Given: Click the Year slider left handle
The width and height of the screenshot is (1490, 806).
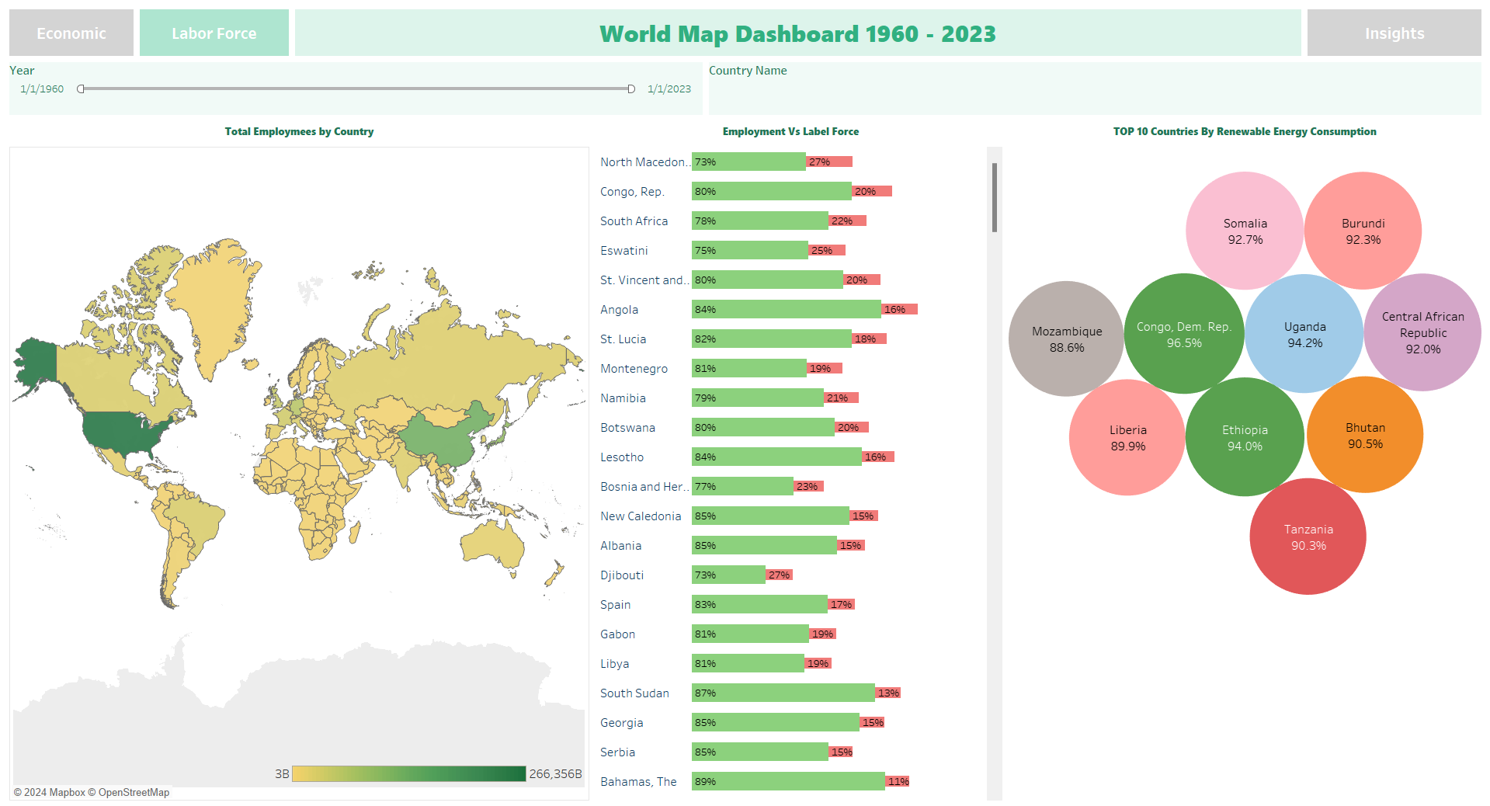Looking at the screenshot, I should click(81, 89).
